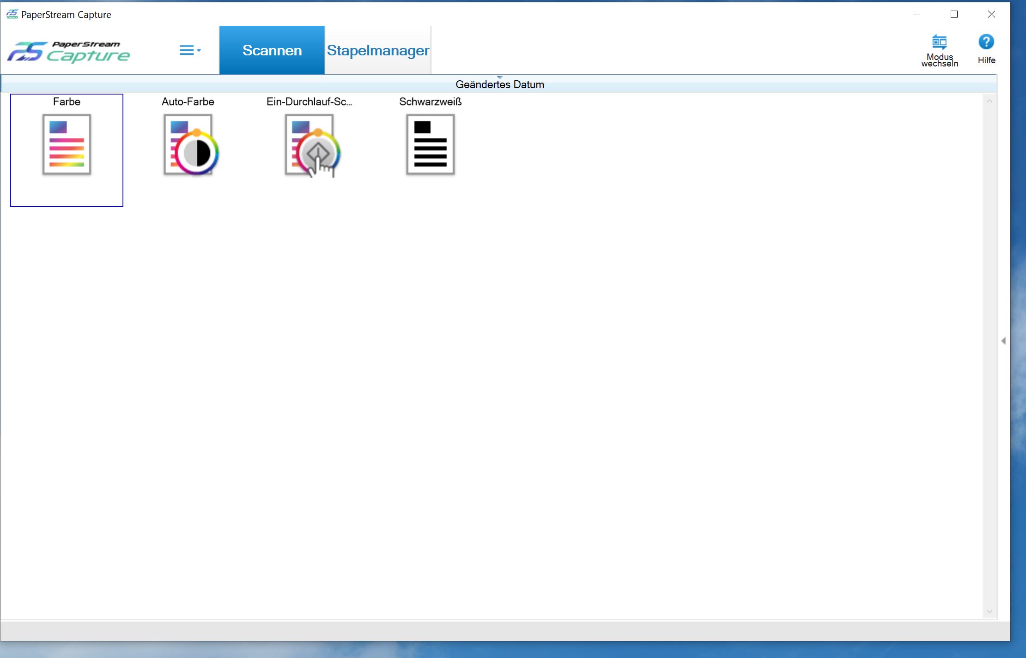The height and width of the screenshot is (658, 1026).
Task: Select the Farbe scan profile icon
Action: 67,144
